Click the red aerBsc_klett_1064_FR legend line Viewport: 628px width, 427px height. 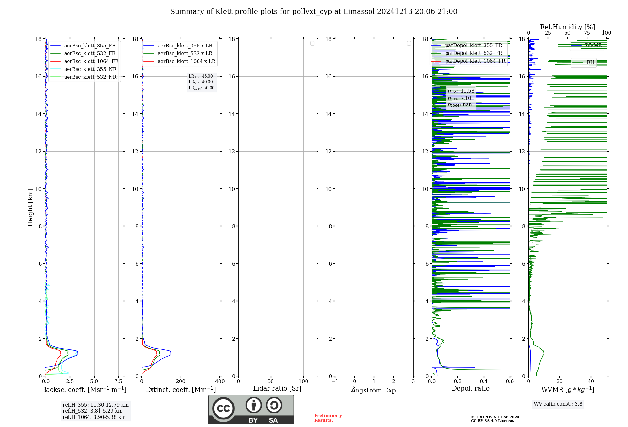[55, 62]
